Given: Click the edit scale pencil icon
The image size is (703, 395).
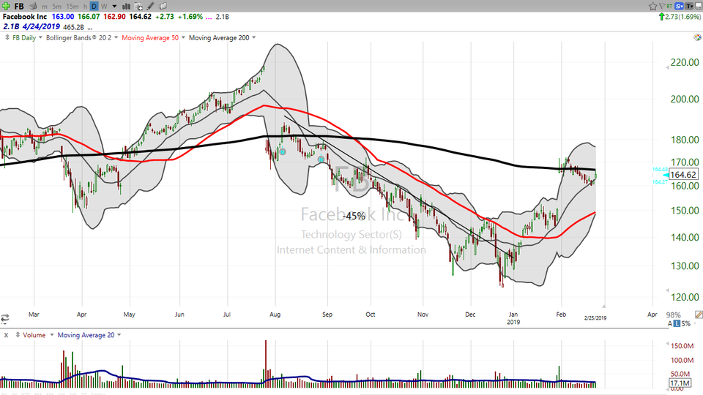Looking at the screenshot, I should [x=699, y=315].
